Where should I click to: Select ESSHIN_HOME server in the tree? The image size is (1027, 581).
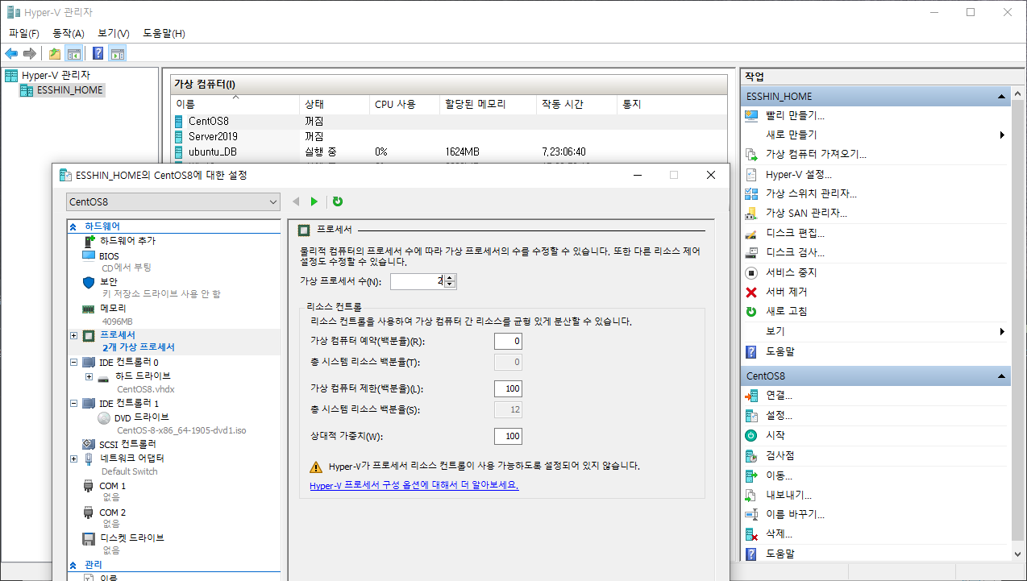pyautogui.click(x=70, y=90)
